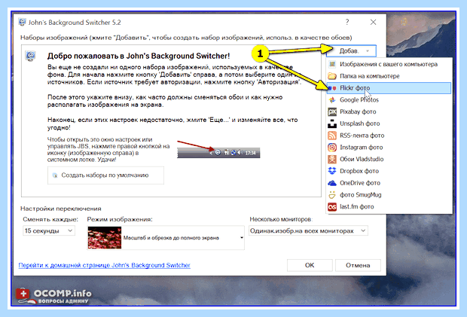This screenshot has width=467, height=317.
Task: Select фото SmugMug menu entry
Action: click(389, 195)
